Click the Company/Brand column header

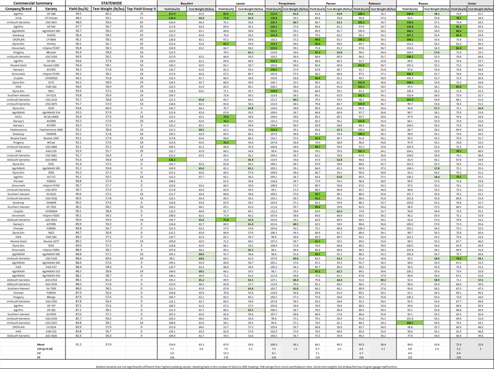[18, 9]
